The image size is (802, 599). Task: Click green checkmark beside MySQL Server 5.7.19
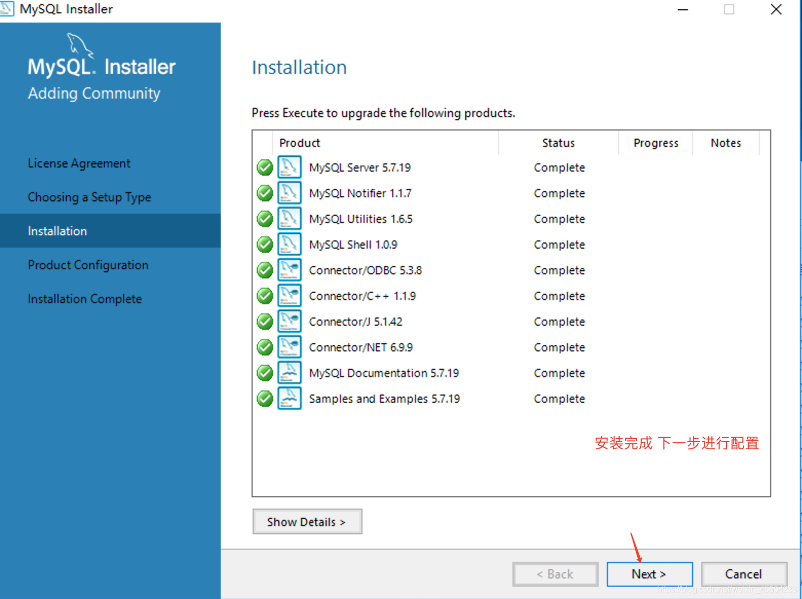265,167
